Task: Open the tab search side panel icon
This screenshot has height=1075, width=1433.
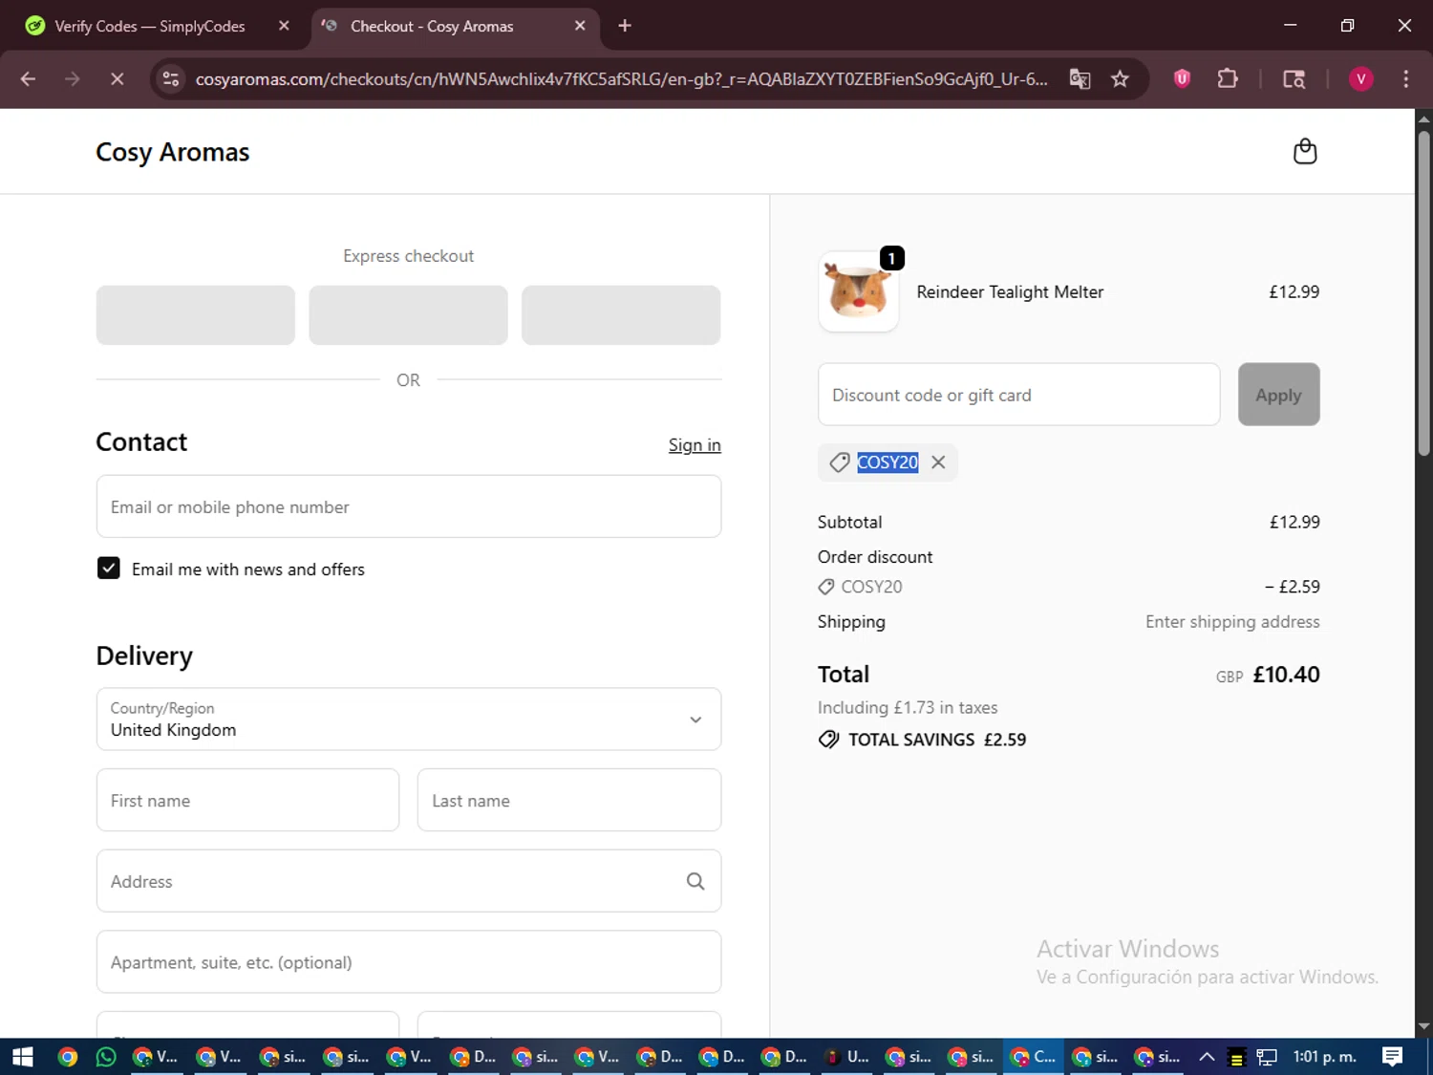Action: tap(1294, 79)
